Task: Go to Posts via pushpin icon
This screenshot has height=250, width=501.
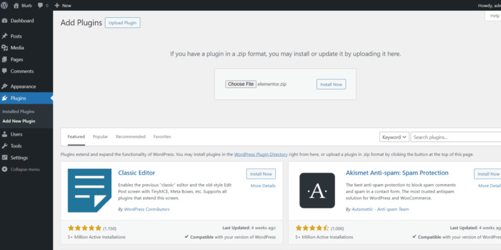Action: [x=5, y=36]
